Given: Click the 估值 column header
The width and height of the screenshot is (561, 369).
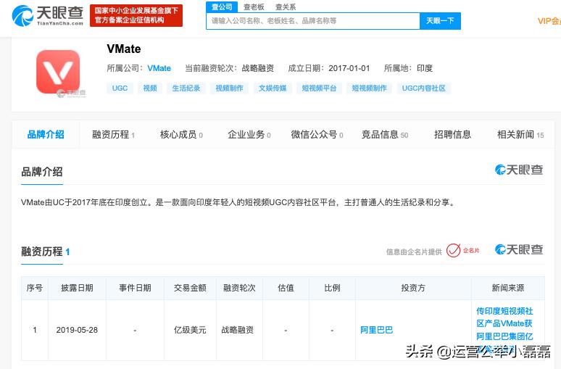Looking at the screenshot, I should coord(286,288).
